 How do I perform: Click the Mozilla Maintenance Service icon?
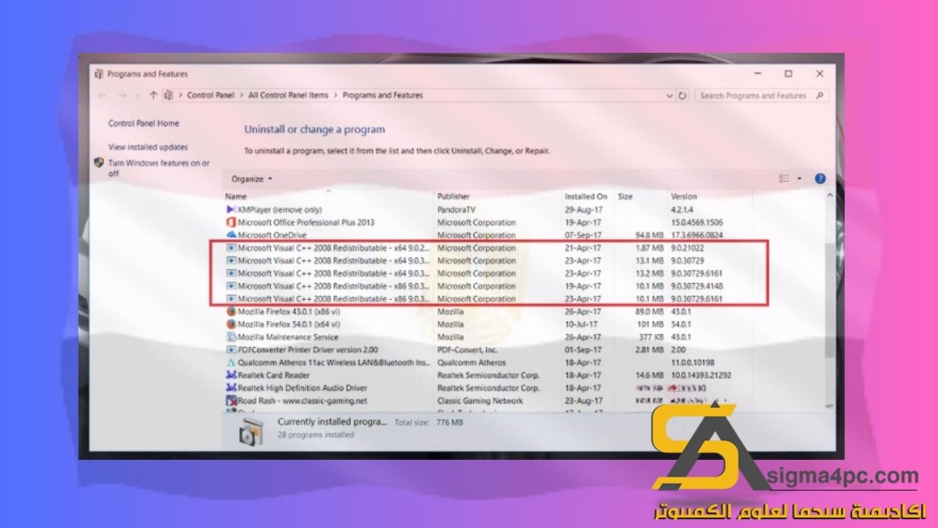[x=231, y=337]
